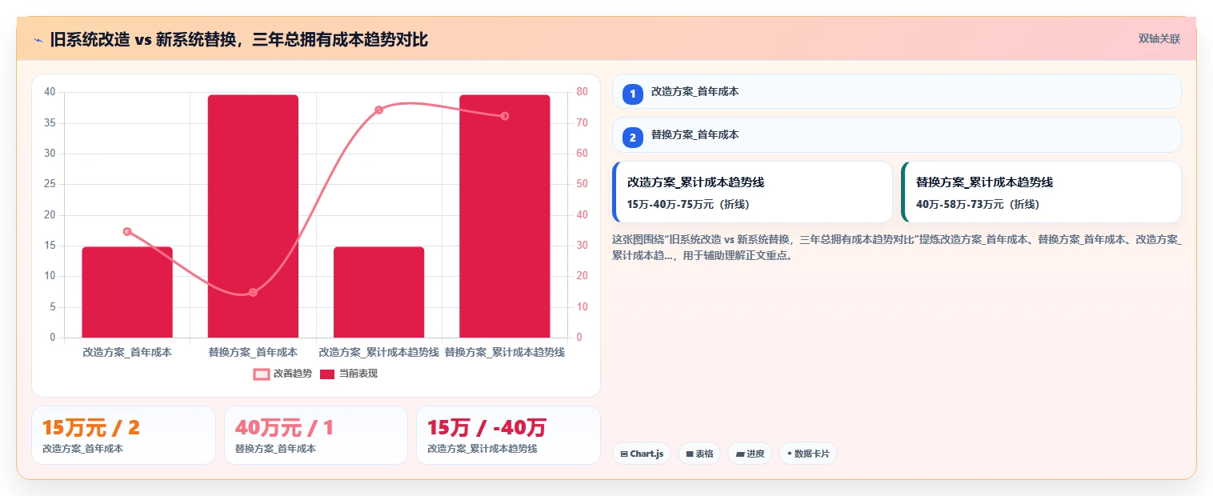Click the 表格 tag chip
Image resolution: width=1213 pixels, height=496 pixels.
pyautogui.click(x=699, y=454)
